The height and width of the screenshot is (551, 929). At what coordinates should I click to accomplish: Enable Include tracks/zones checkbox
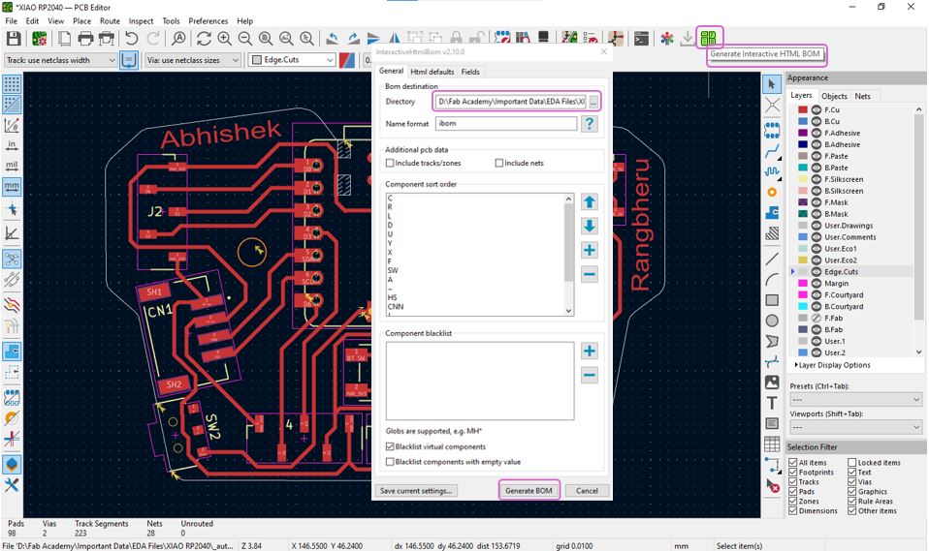(390, 164)
